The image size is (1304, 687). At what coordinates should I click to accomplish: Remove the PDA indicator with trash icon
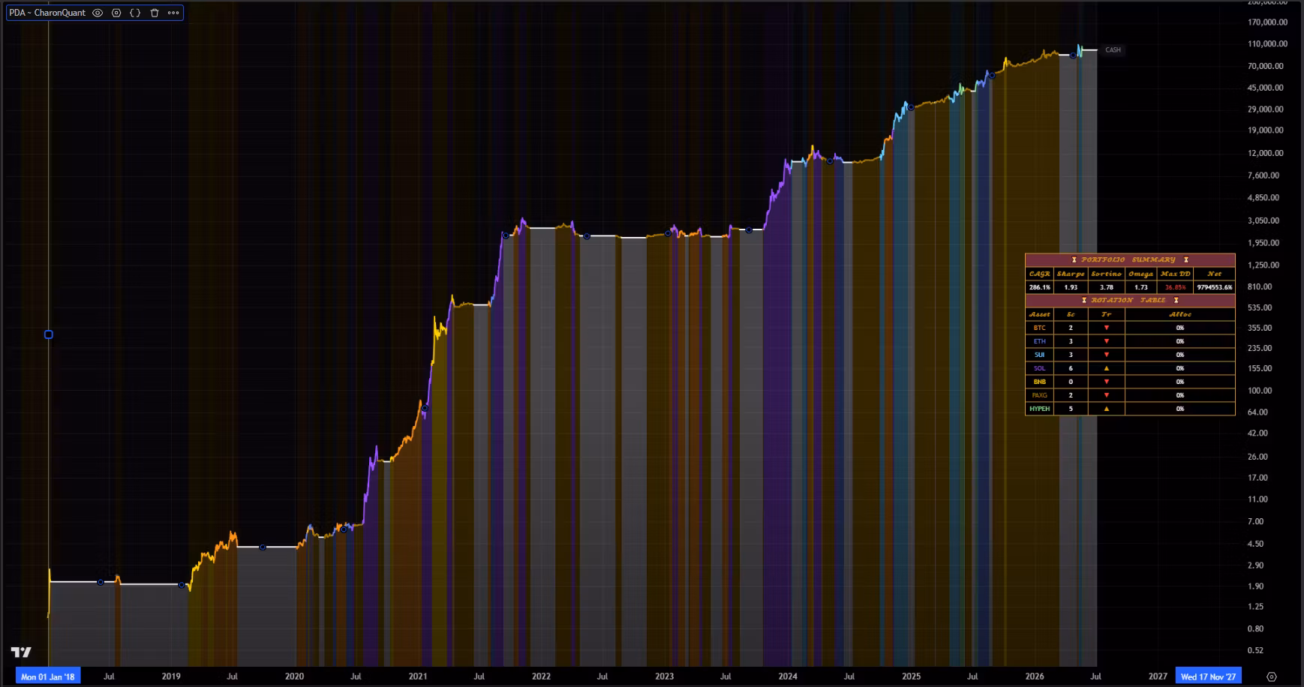tap(155, 13)
